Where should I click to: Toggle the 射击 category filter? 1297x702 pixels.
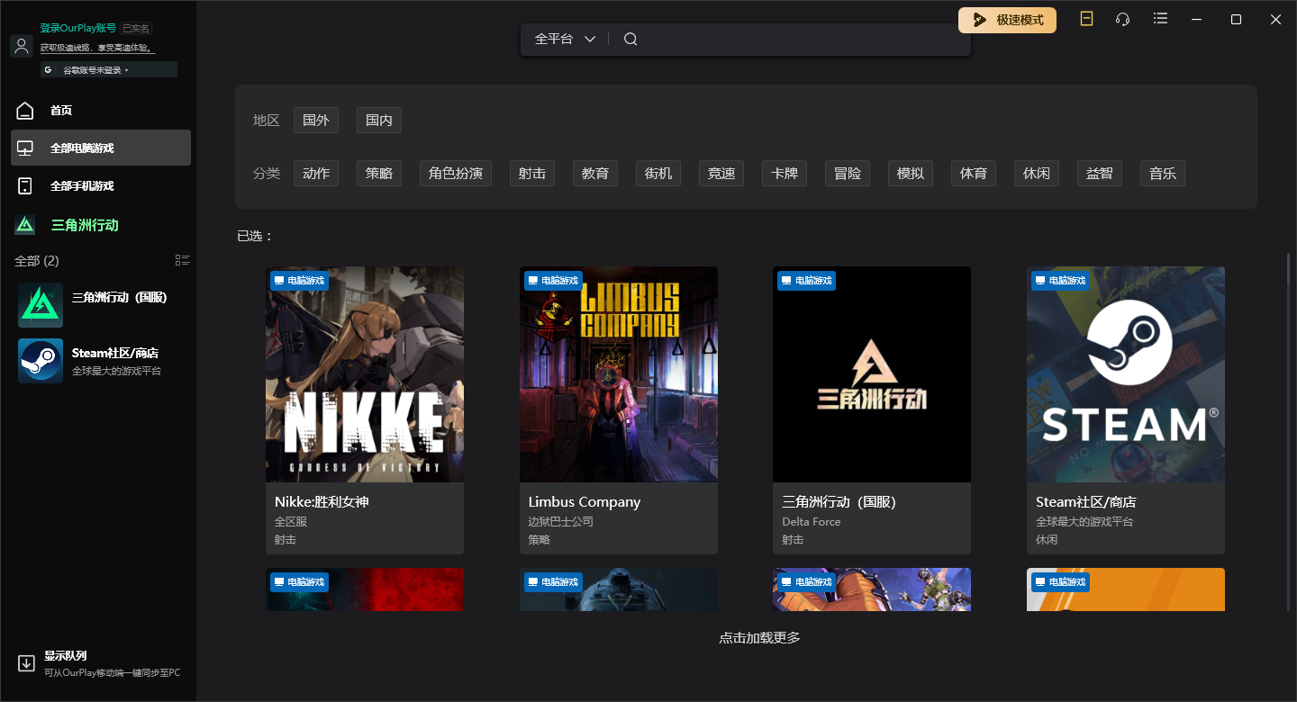tap(531, 174)
